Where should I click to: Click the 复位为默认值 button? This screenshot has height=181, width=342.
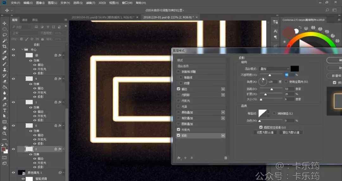291,132
